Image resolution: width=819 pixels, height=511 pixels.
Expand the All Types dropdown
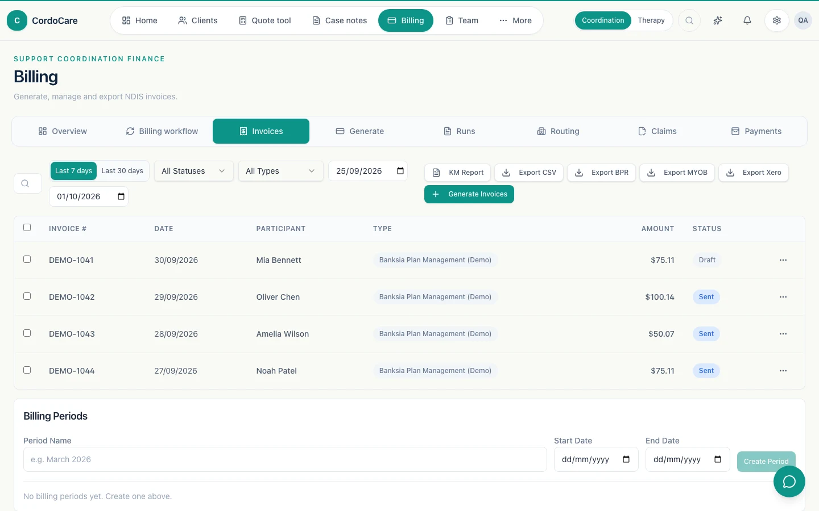pos(280,171)
